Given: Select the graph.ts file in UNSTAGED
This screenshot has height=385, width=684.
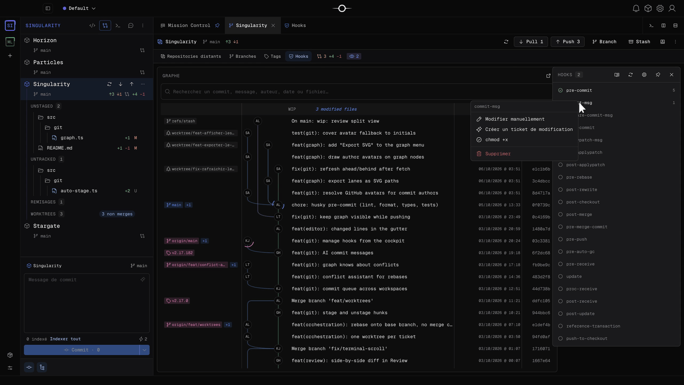Looking at the screenshot, I should click(87, 138).
